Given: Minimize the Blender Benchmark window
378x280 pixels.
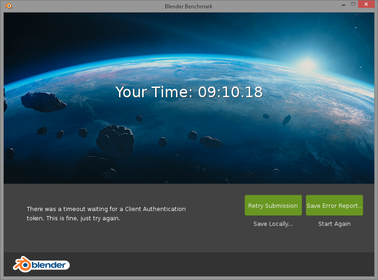Looking at the screenshot, I should pos(343,4).
